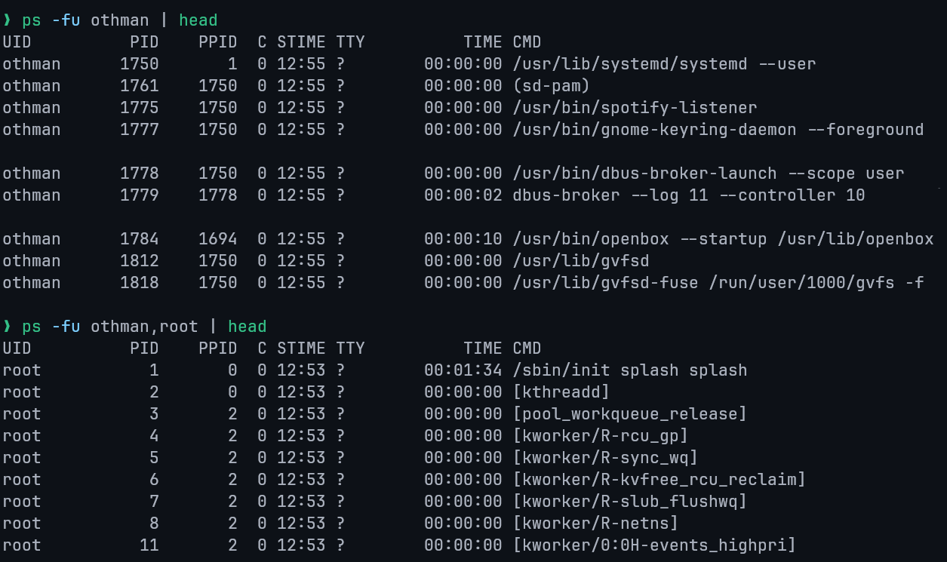Click the [kworker/R-slub_flushwq] process name
This screenshot has width=947, height=562.
point(629,502)
